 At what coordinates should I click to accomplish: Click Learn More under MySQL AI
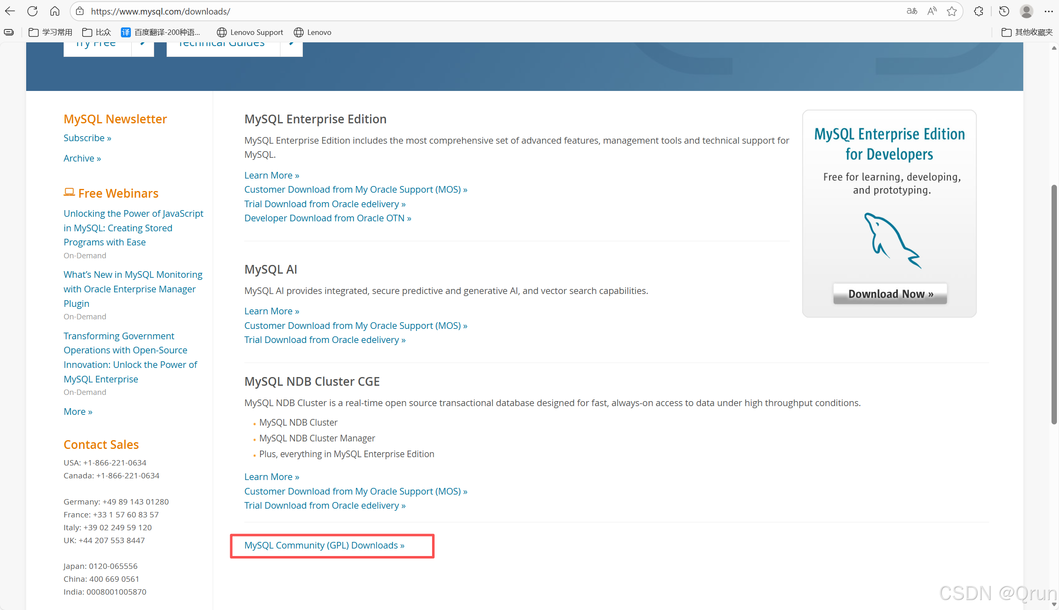coord(272,311)
